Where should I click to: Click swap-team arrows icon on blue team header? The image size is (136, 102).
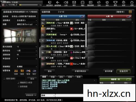pos(82,16)
